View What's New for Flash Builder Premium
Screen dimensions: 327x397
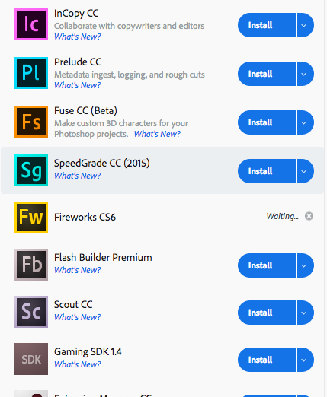click(x=78, y=270)
